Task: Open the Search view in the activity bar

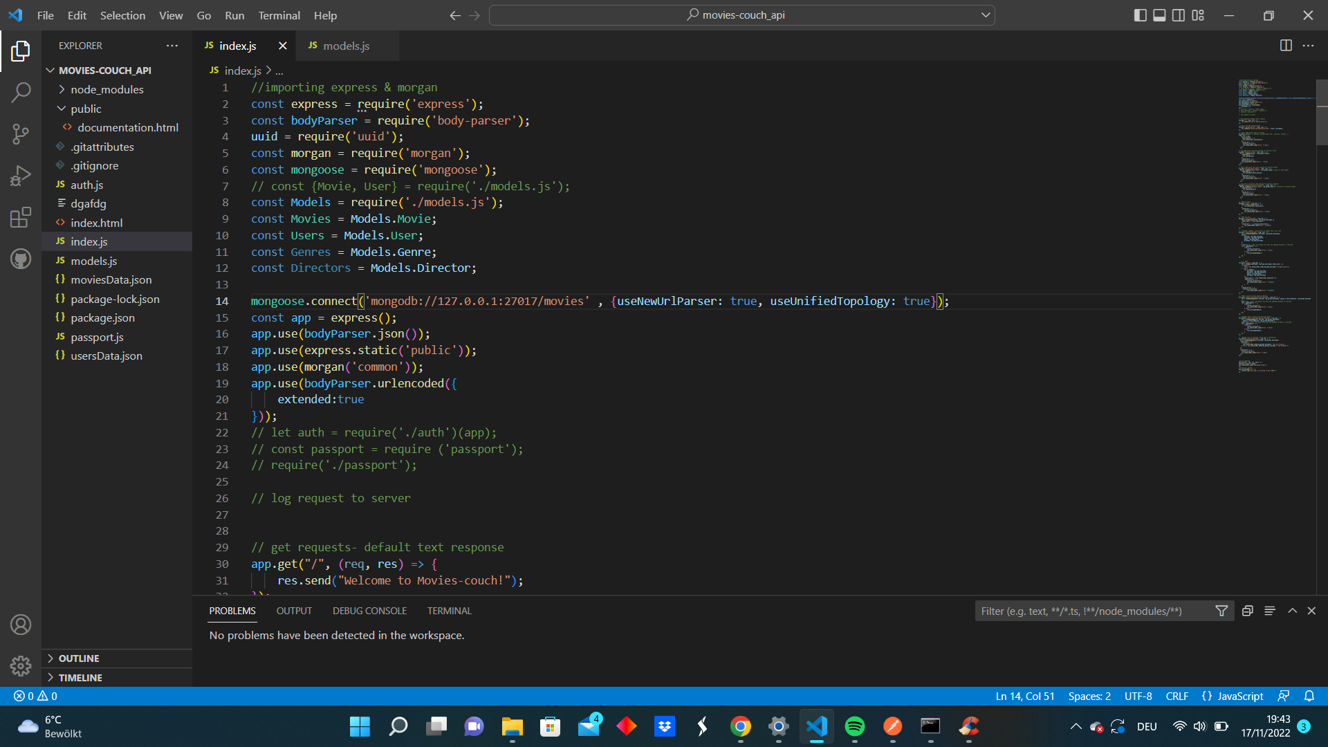Action: pyautogui.click(x=21, y=92)
